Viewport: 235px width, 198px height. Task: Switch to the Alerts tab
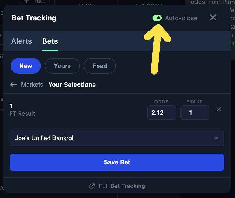tap(21, 41)
